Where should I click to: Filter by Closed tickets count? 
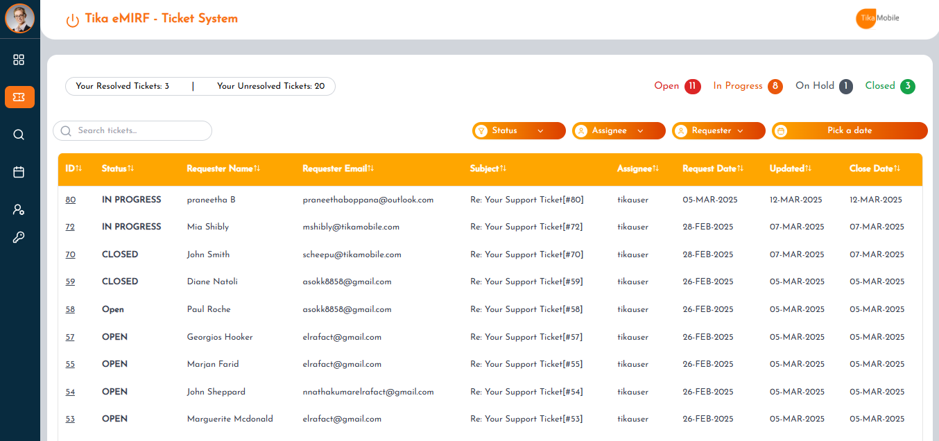coord(890,86)
